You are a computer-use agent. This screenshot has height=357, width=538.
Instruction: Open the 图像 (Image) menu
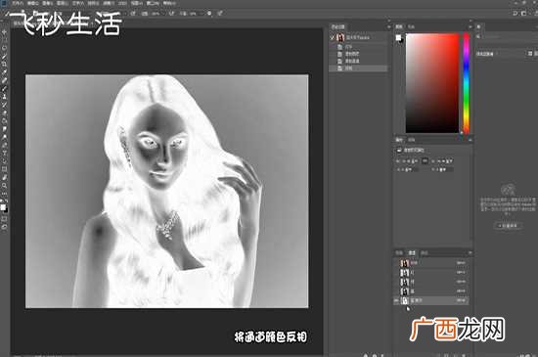(x=47, y=3)
